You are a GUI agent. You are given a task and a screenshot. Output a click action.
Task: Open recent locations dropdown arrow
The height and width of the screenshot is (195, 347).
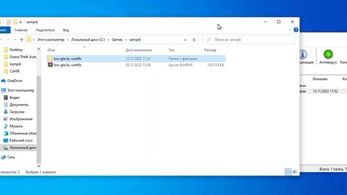tap(15, 40)
